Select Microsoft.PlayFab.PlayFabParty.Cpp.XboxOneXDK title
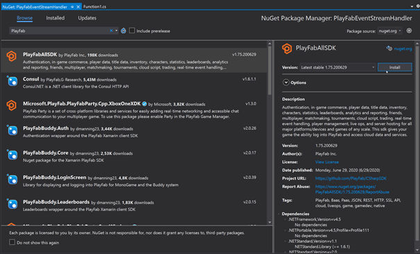 coord(82,104)
